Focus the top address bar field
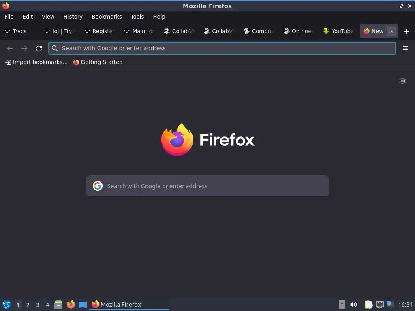Viewport: 415px width, 311px height. (222, 48)
